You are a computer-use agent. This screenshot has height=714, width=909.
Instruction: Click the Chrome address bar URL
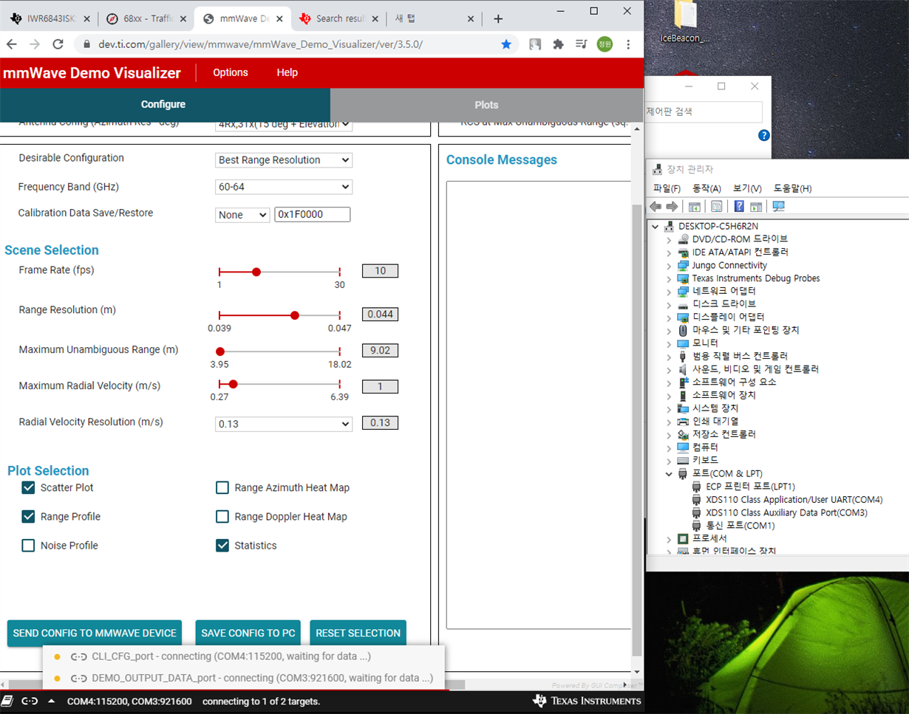pyautogui.click(x=260, y=44)
